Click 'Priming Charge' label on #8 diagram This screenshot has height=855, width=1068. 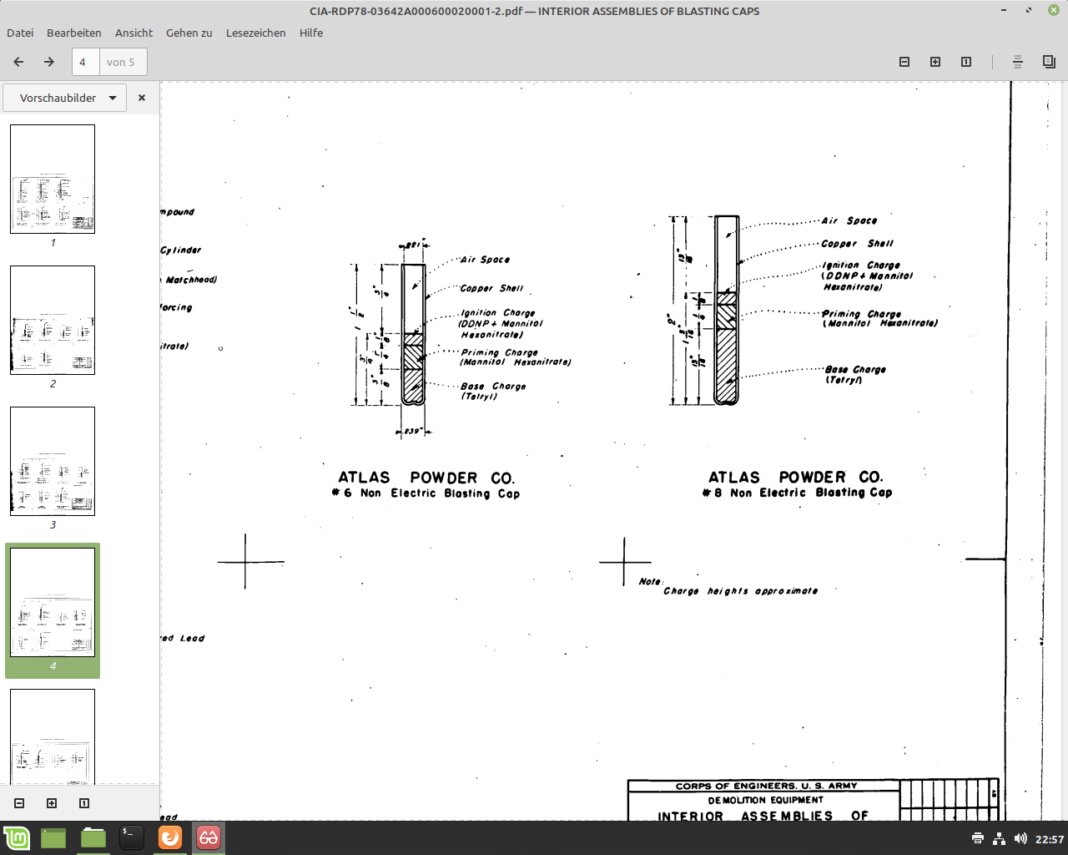[x=861, y=314]
